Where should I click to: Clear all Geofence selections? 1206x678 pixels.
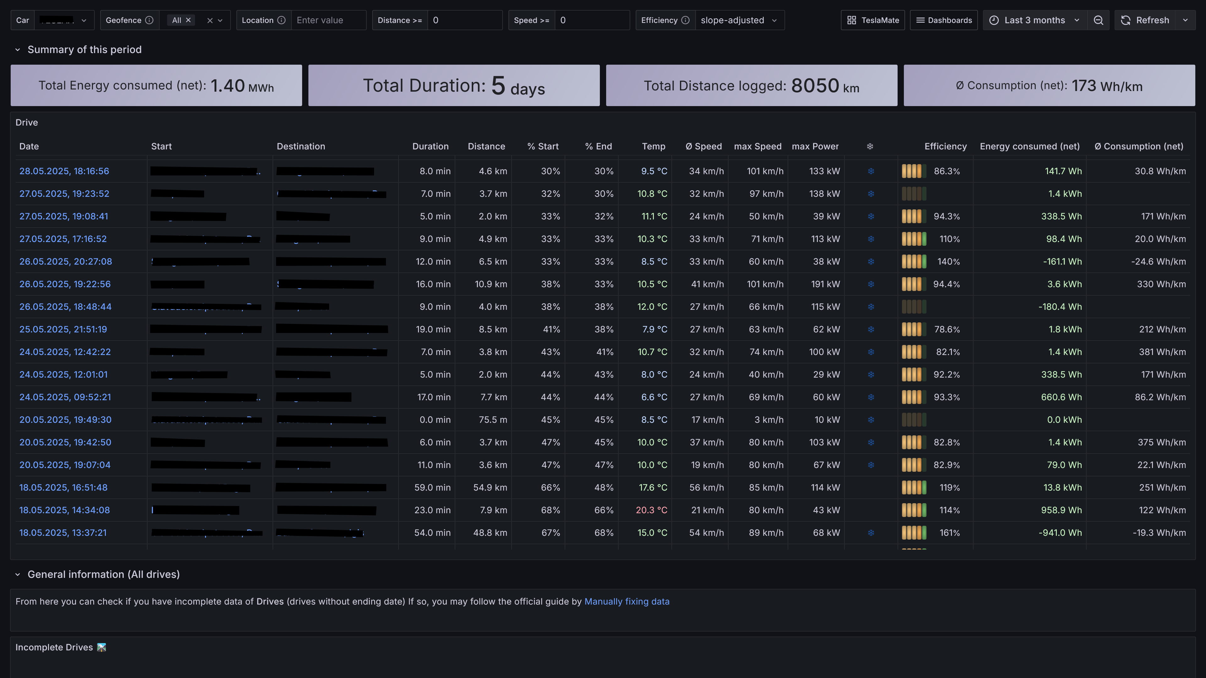tap(210, 20)
